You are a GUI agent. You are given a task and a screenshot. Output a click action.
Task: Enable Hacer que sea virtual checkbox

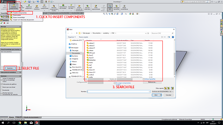pos(2,87)
